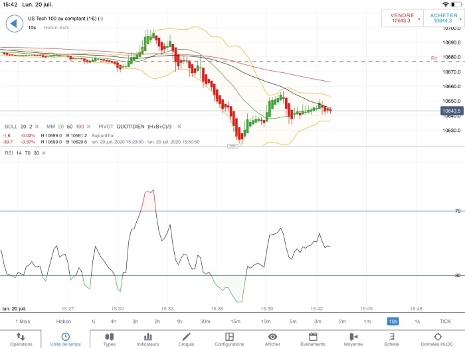The image size is (465, 348).
Task: Select the 5m timeframe
Action: (x=293, y=321)
